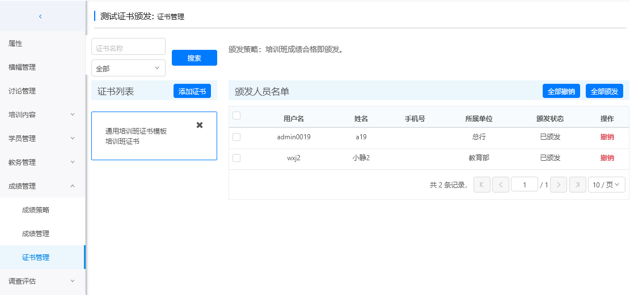Toggle select-all checkbox in table header
The image size is (630, 295).
click(236, 116)
